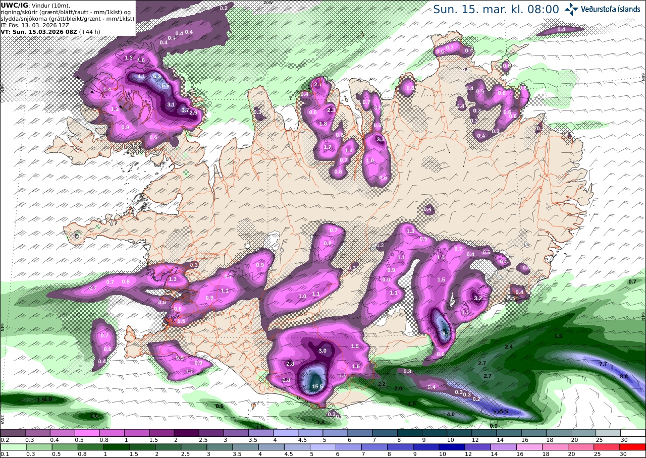Click the 4.0 rain value

click(x=451, y=414)
